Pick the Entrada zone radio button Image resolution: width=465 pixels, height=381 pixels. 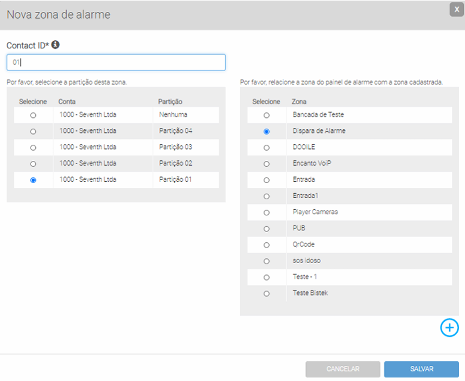pyautogui.click(x=267, y=180)
